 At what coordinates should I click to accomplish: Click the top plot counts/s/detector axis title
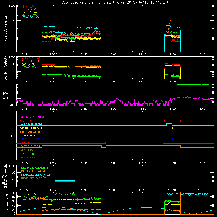click(x=5, y=28)
